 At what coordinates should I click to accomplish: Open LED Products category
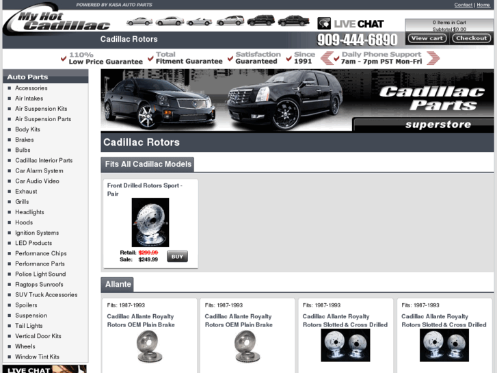pyautogui.click(x=33, y=243)
